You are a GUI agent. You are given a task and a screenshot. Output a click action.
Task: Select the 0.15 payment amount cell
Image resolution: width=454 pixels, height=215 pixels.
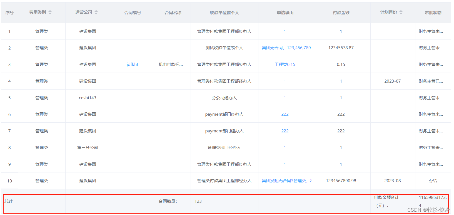click(x=341, y=65)
